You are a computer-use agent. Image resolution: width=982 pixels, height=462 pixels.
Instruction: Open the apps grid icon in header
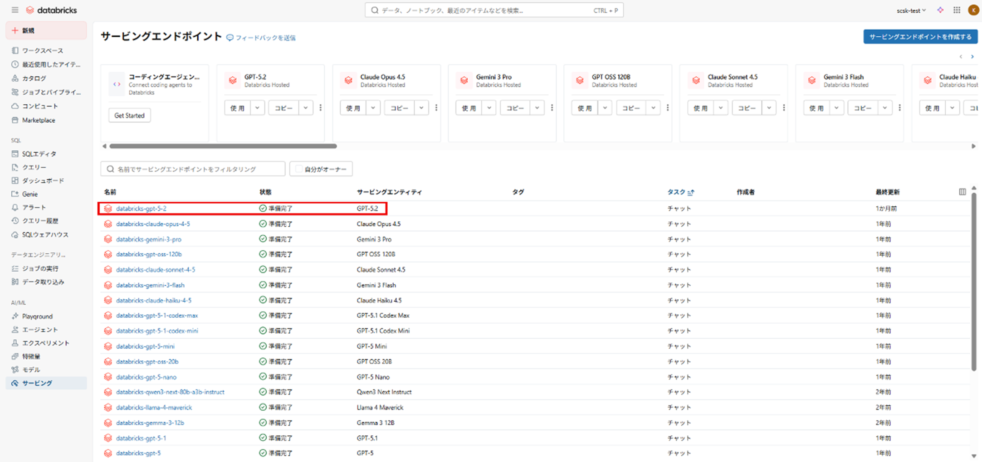point(957,10)
